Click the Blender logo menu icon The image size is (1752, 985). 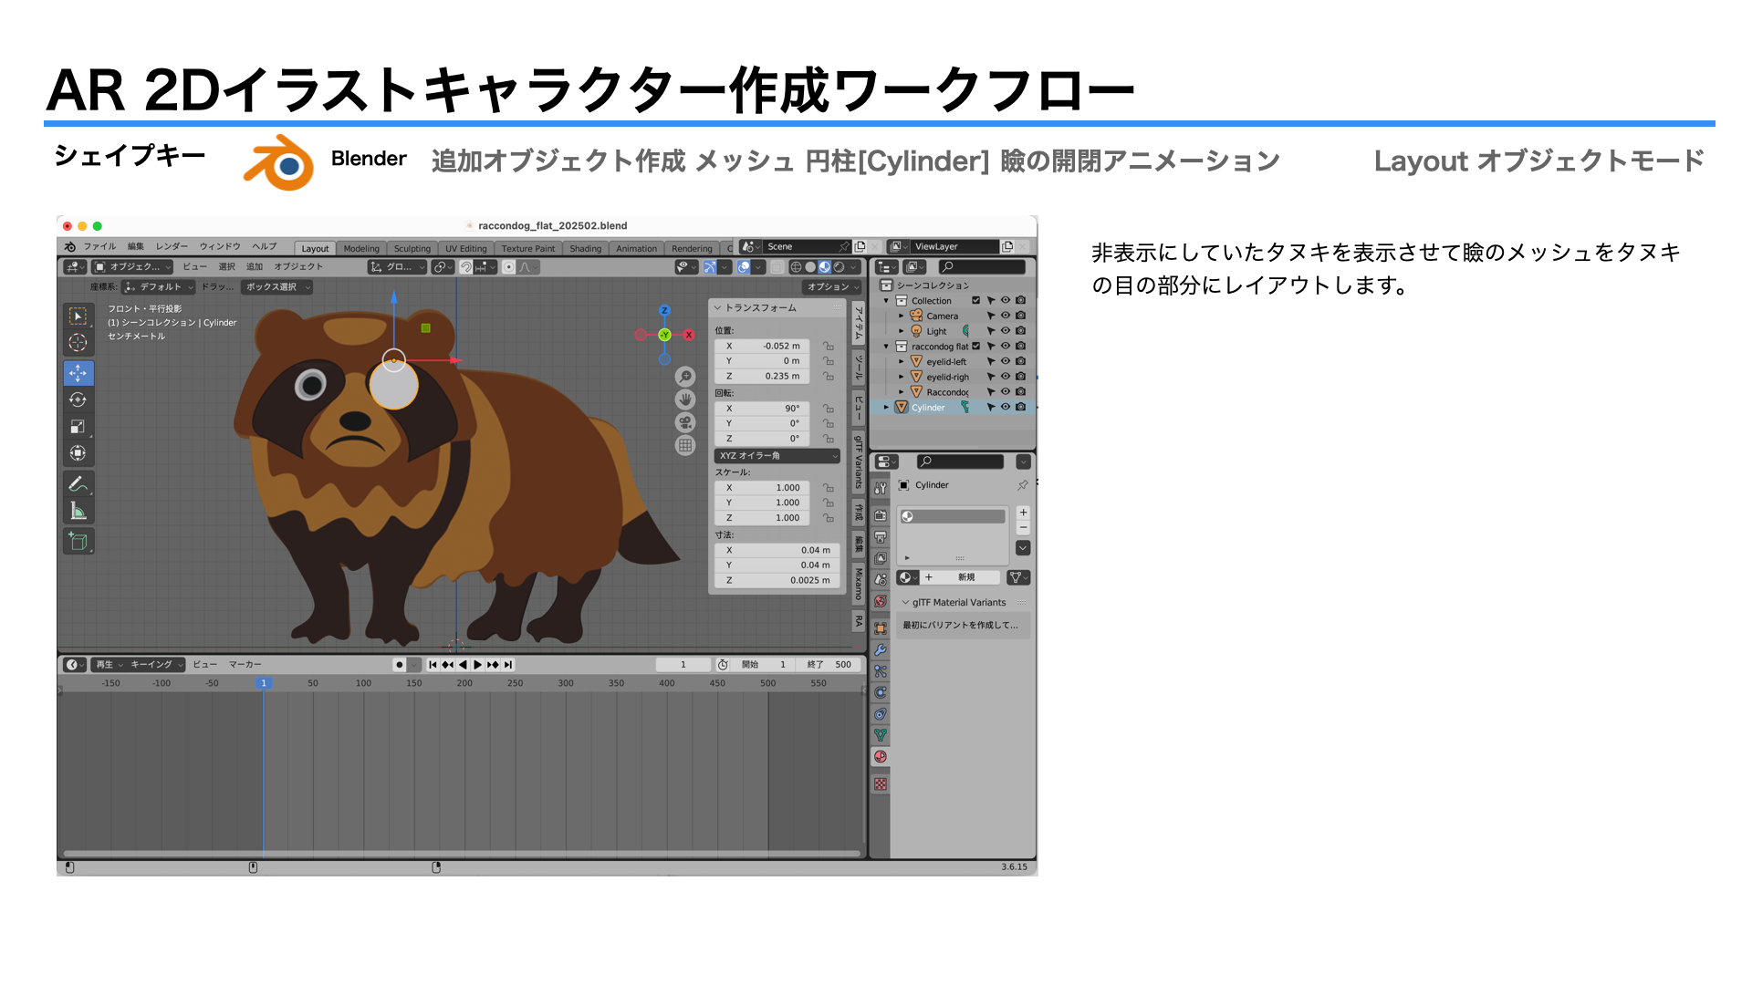[70, 247]
